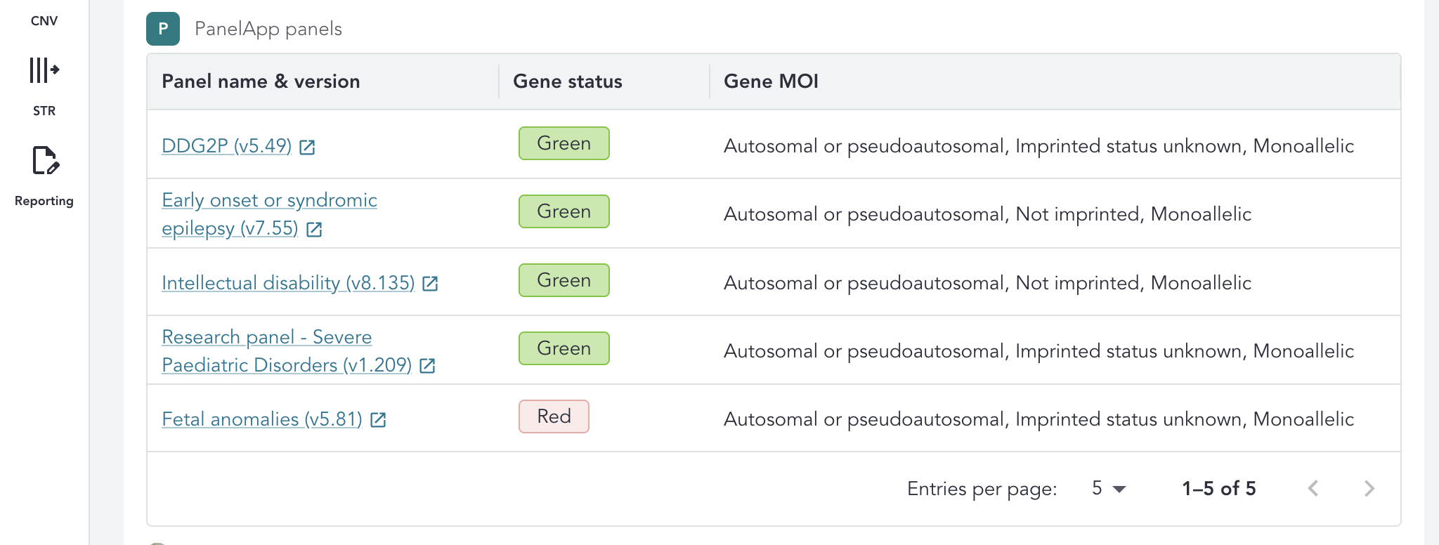This screenshot has height=545, width=1439.
Task: Open the Reporting icon in sidebar
Action: click(x=44, y=161)
